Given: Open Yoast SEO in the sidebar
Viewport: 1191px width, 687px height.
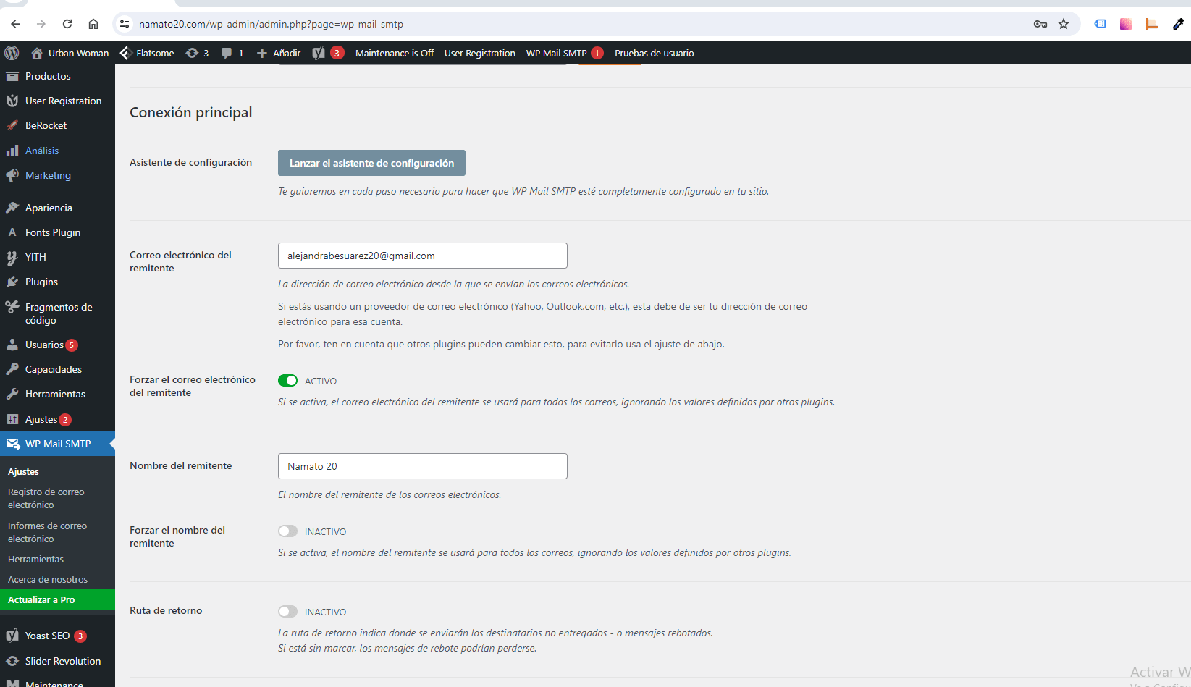Looking at the screenshot, I should pyautogui.click(x=57, y=636).
